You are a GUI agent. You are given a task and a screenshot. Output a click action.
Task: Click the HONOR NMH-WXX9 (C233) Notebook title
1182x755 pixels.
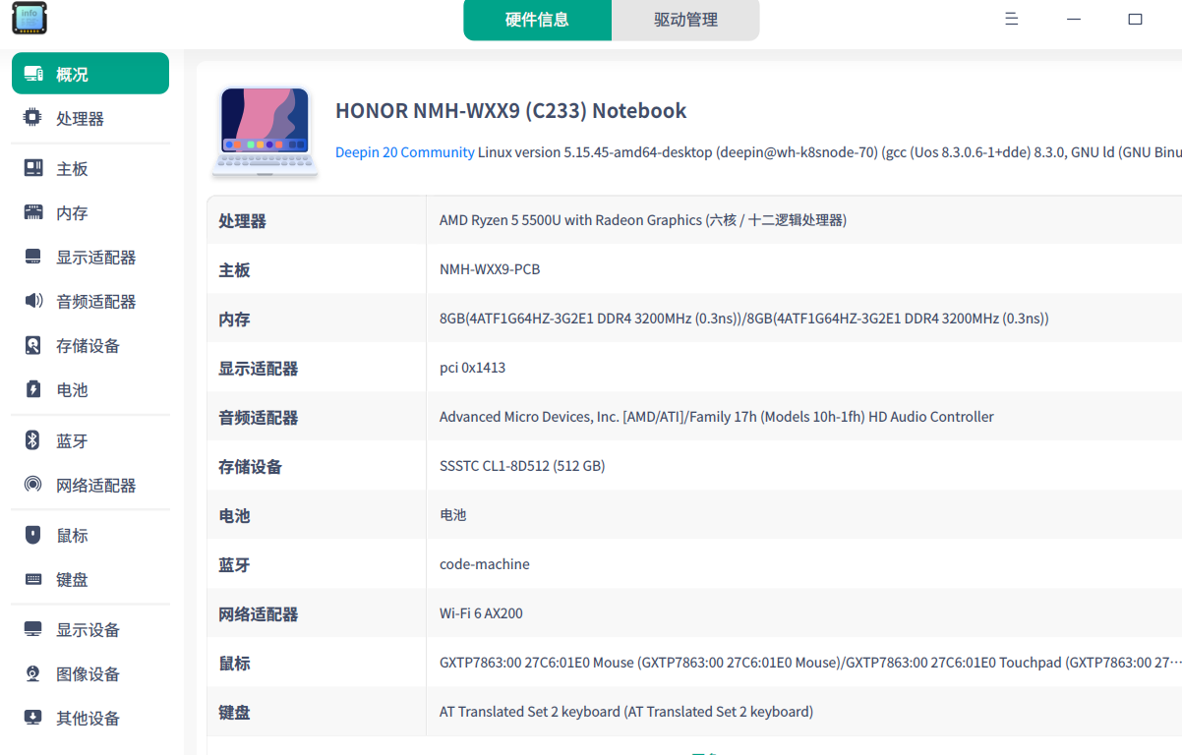tap(511, 111)
